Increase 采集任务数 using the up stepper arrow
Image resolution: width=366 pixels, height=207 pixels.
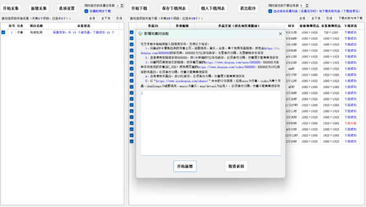[122, 4]
